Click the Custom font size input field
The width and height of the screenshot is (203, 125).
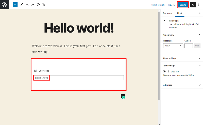click(x=189, y=46)
